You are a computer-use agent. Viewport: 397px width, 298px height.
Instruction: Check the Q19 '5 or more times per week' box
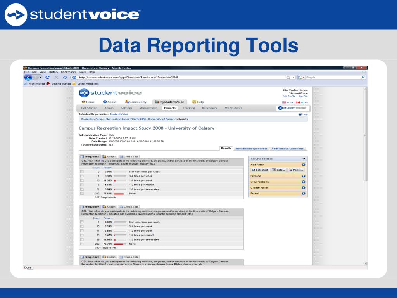tap(82, 172)
